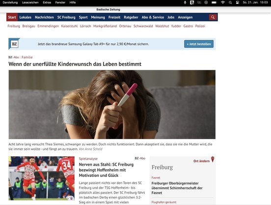Open the Gastro link
This screenshot has height=205, width=271.
tap(188, 26)
